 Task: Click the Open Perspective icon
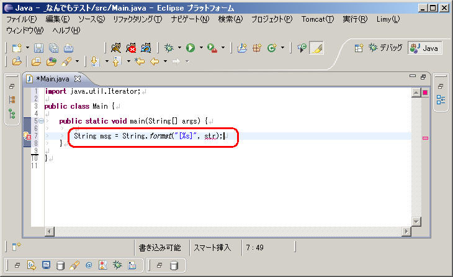click(x=359, y=48)
